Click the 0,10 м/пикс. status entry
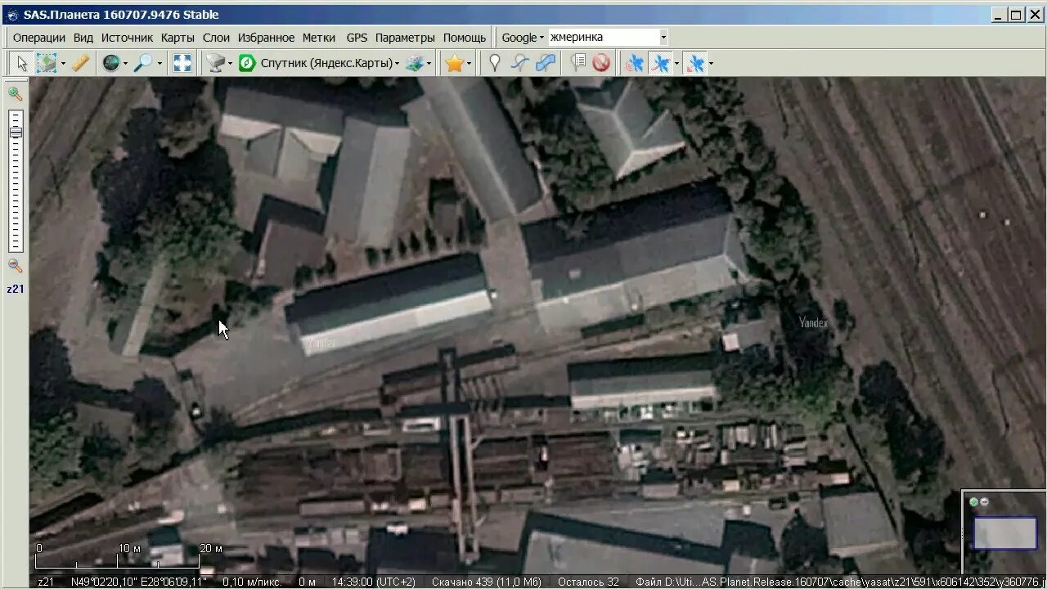 (251, 582)
